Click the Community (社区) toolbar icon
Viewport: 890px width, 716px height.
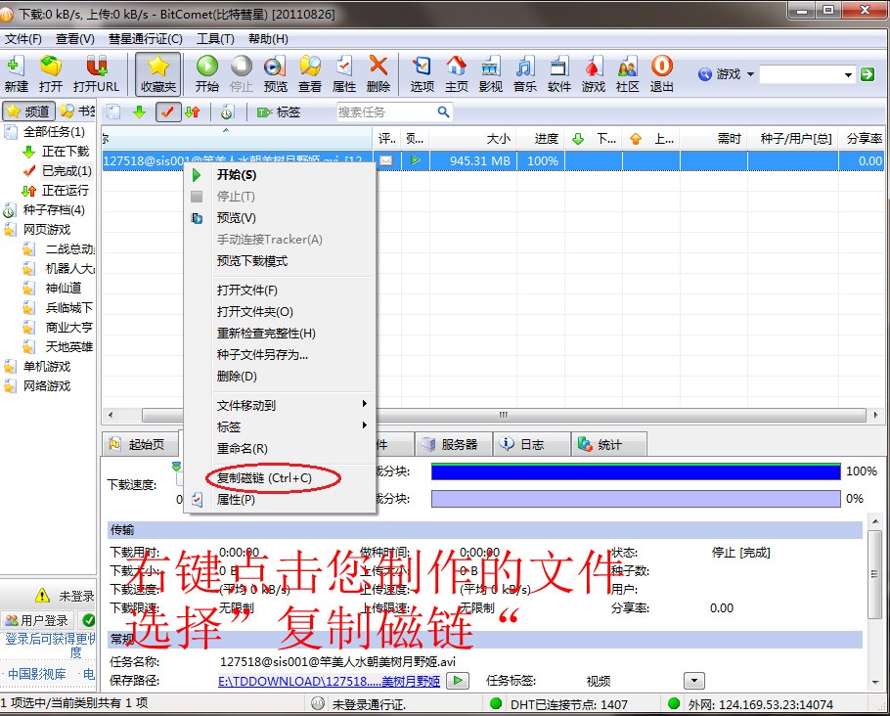point(627,73)
